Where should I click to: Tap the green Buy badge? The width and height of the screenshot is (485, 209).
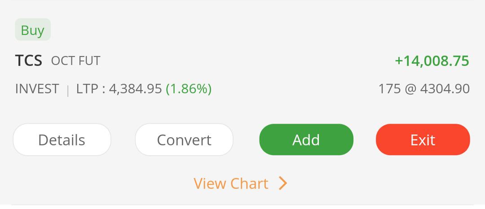(x=33, y=30)
